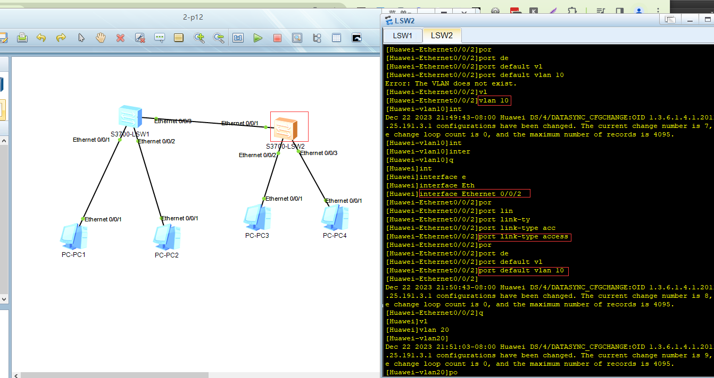Click the 'S3700-LSW1' device label
714x378 pixels.
(x=130, y=134)
